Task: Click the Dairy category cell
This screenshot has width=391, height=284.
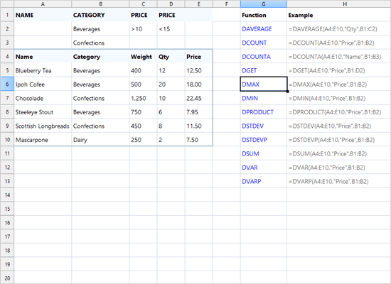Action: click(100, 140)
